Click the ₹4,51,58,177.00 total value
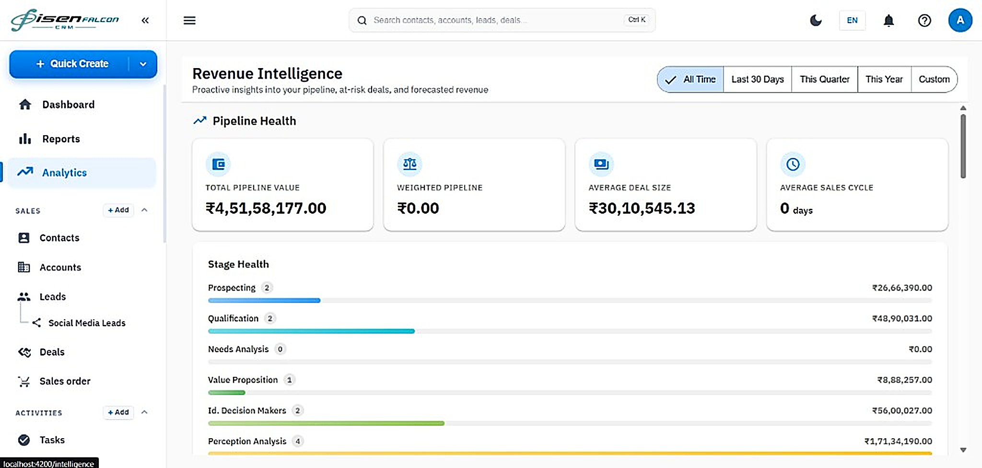Viewport: 982px width, 468px height. [x=266, y=208]
